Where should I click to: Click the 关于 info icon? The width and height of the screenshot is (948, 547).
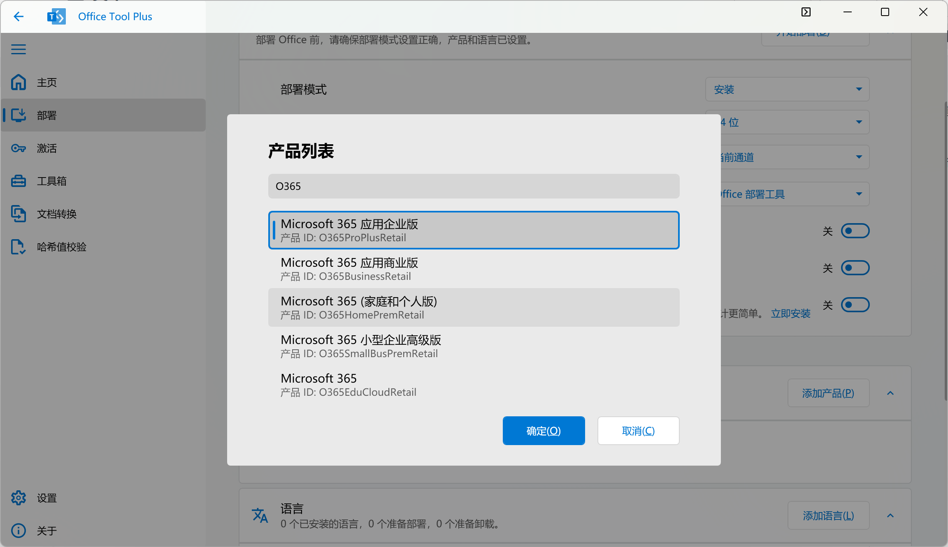[x=19, y=531]
